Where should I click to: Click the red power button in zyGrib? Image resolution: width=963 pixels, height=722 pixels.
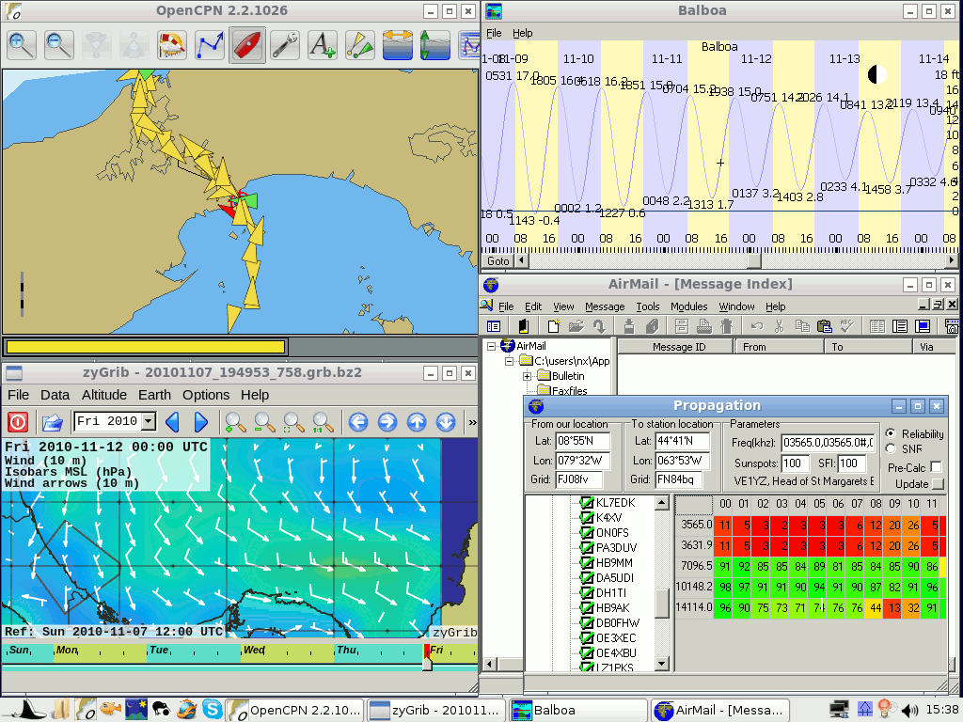click(x=18, y=422)
